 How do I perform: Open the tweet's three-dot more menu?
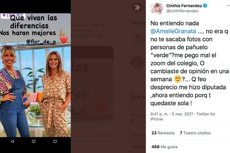coord(228,6)
